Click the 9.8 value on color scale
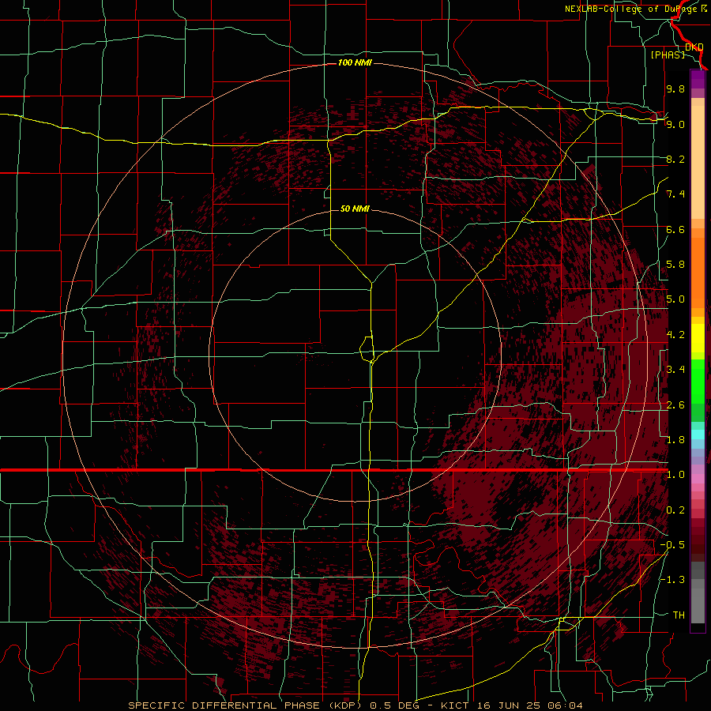The image size is (711, 711). tap(675, 88)
